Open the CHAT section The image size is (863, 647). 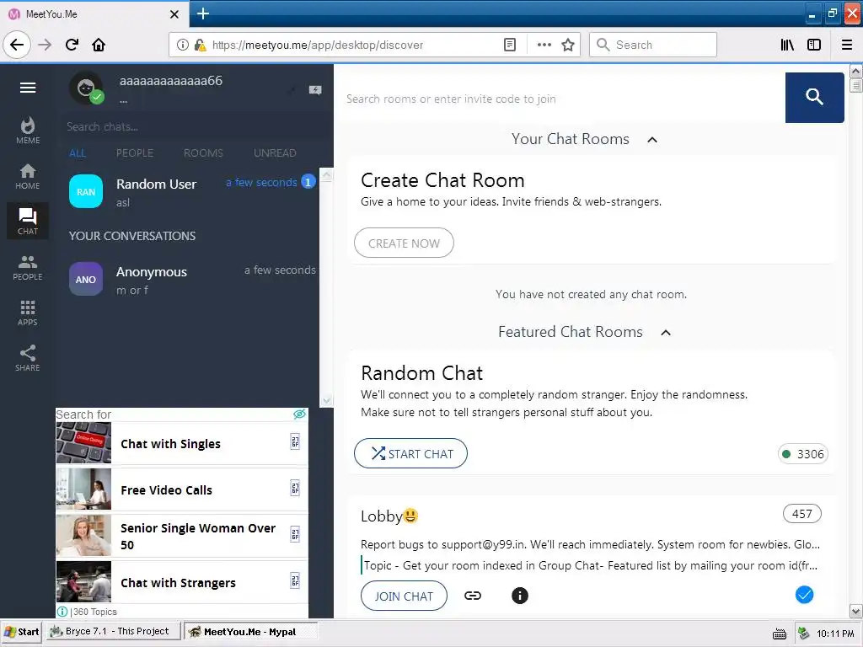coord(28,222)
